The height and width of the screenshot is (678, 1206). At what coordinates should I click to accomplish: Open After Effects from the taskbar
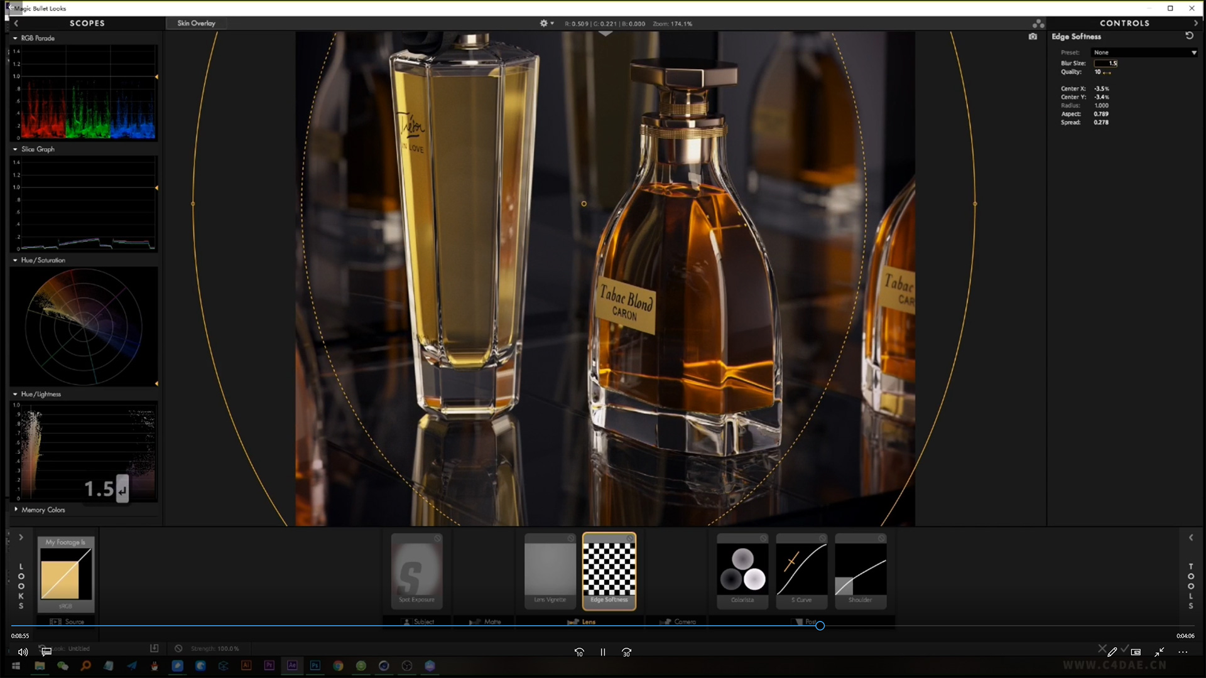292,666
